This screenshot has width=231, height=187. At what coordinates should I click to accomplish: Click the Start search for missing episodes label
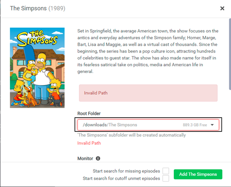pyautogui.click(x=126, y=171)
